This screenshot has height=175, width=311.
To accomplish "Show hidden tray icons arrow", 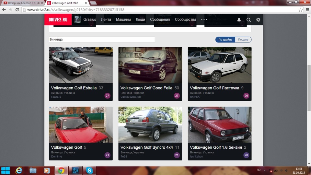I will (x=265, y=170).
